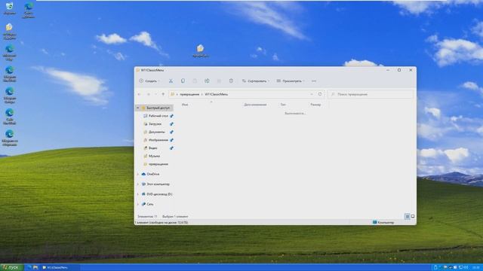The width and height of the screenshot is (483, 271).
Task: Sort by the Тип column header
Action: click(x=283, y=105)
